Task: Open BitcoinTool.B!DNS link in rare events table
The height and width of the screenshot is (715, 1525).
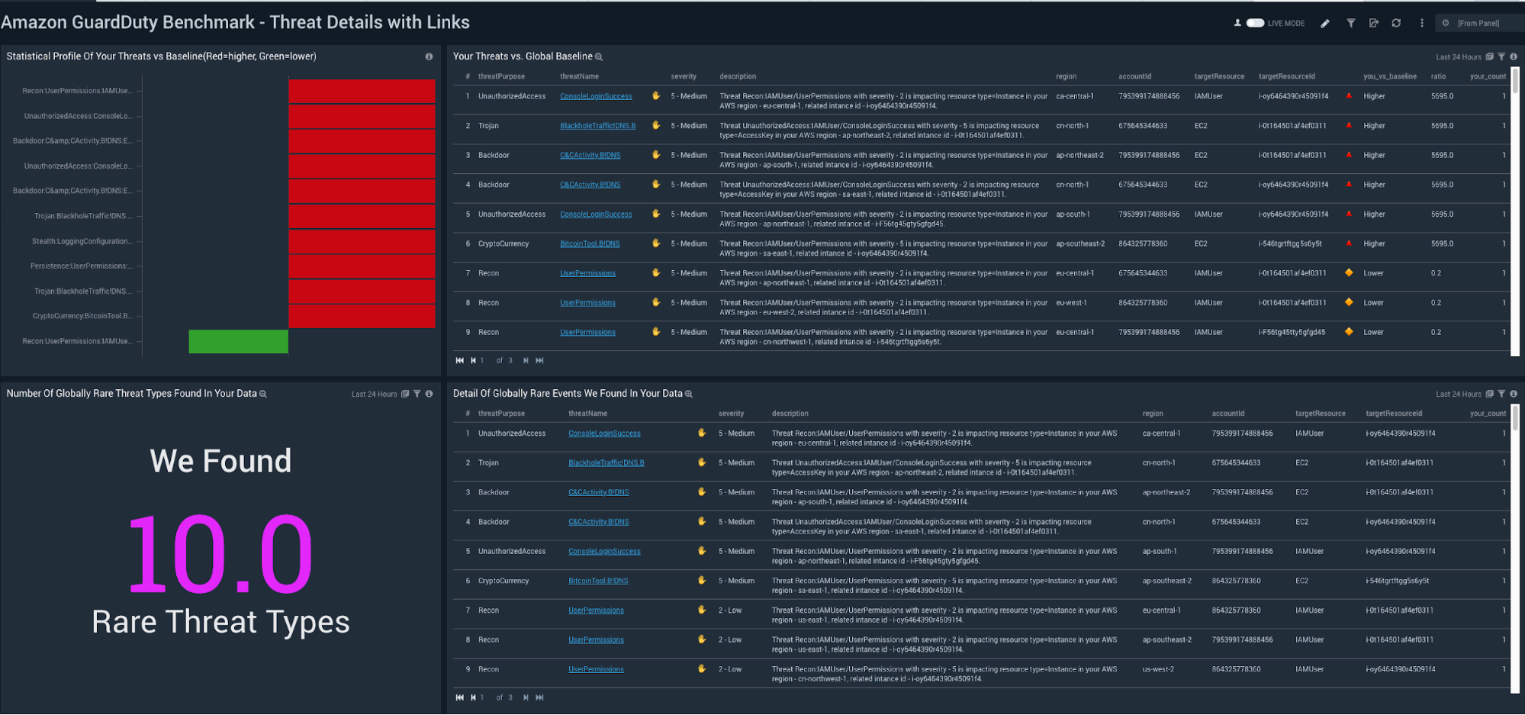Action: 598,581
